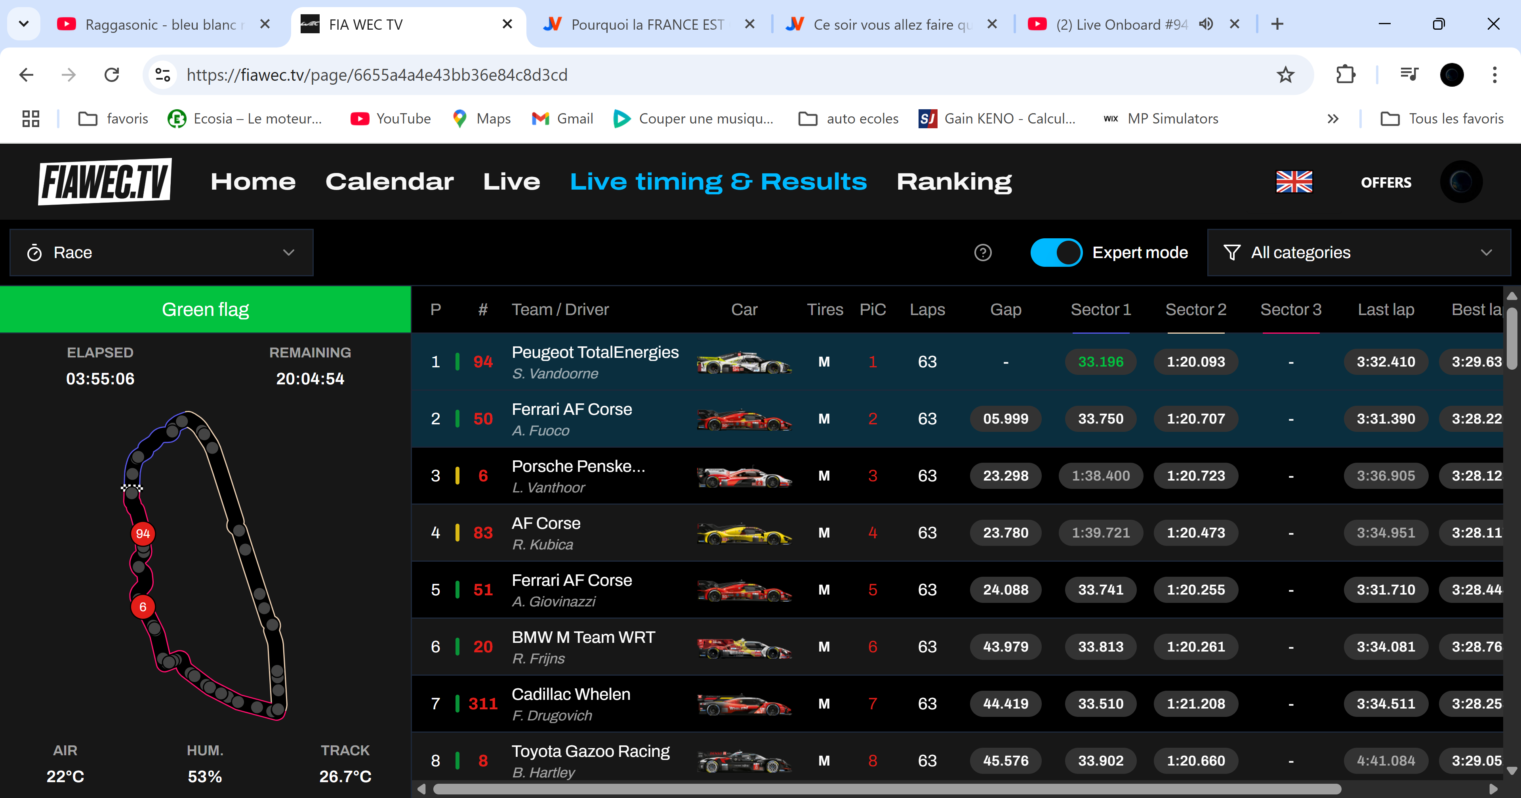
Task: Open Couper une musique bookmark
Action: point(693,119)
